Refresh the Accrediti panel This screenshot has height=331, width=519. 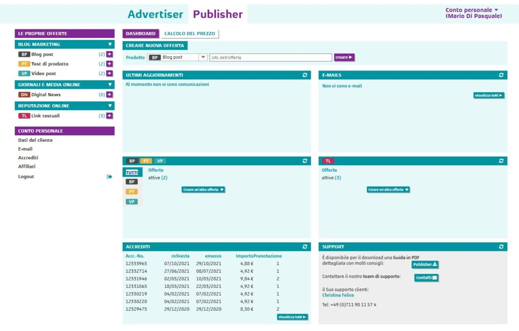click(305, 246)
